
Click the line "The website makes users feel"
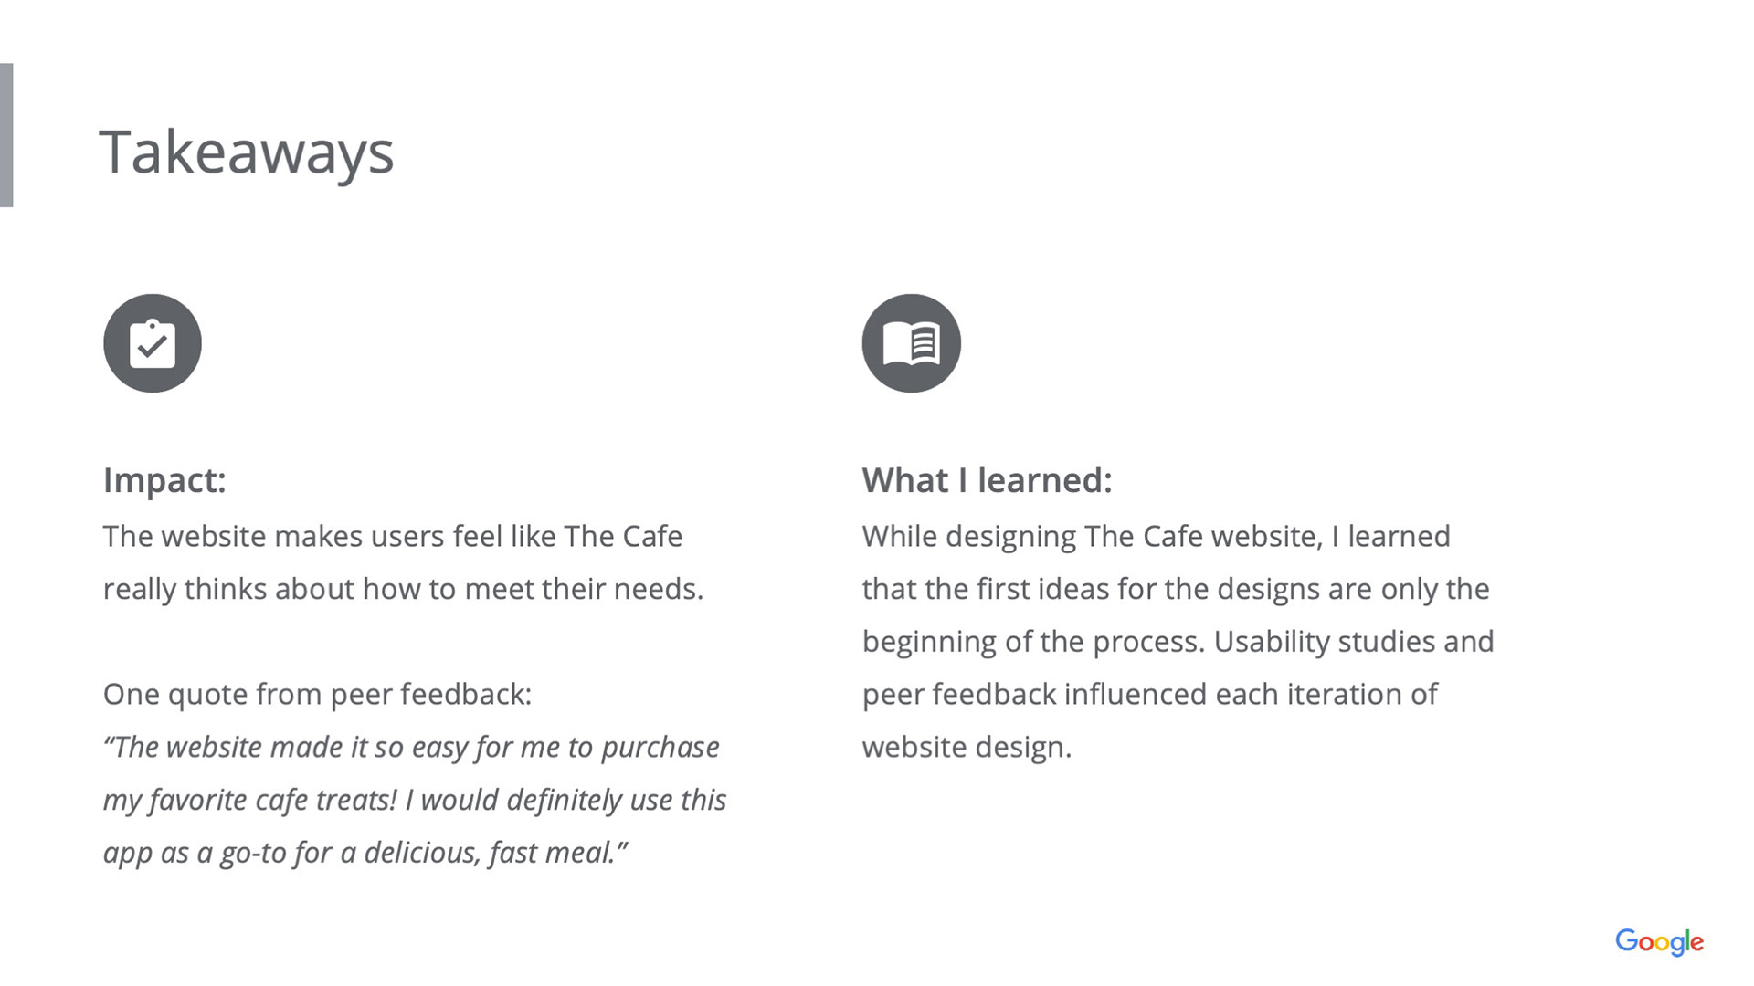[393, 536]
